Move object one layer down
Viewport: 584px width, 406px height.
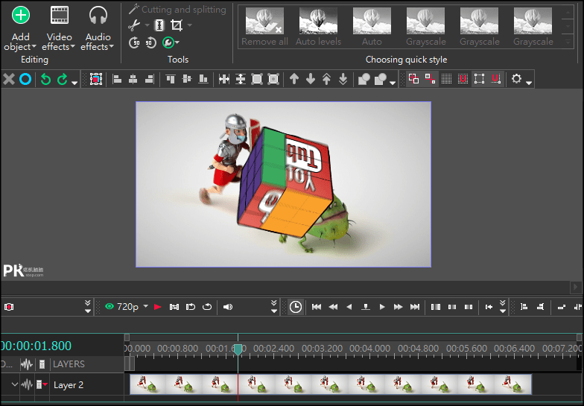point(311,79)
